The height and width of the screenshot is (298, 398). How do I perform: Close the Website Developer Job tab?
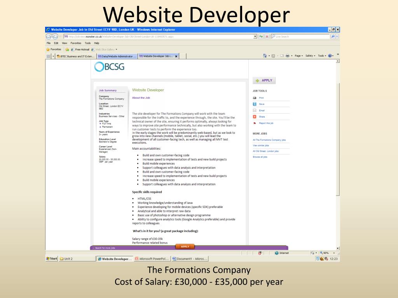coord(176,56)
